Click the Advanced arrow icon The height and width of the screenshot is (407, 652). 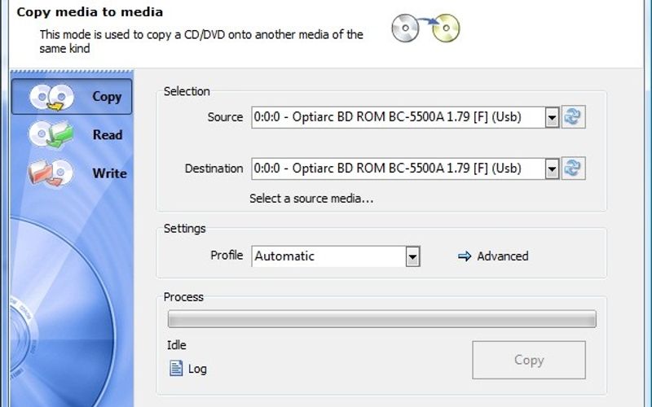pos(465,256)
